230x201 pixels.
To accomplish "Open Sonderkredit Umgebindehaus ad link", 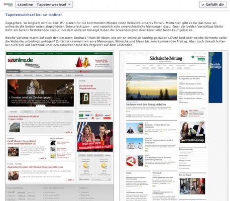I will pyautogui.click(x=87, y=87).
